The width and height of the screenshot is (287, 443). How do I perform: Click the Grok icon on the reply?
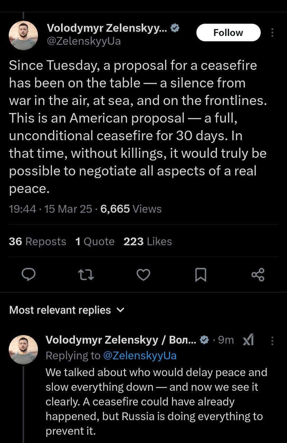point(248,341)
